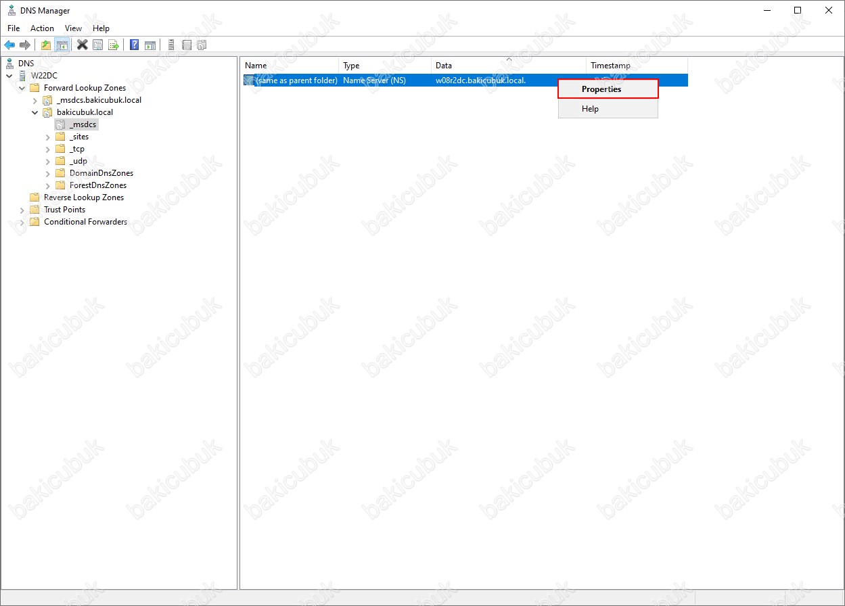Toggle Show/Hide Console Tree toolbar icon
845x606 pixels.
pyautogui.click(x=62, y=45)
